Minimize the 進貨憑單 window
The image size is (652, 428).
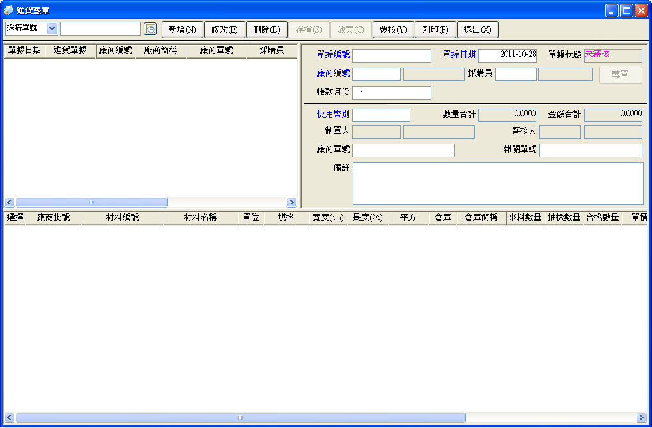[x=612, y=10]
